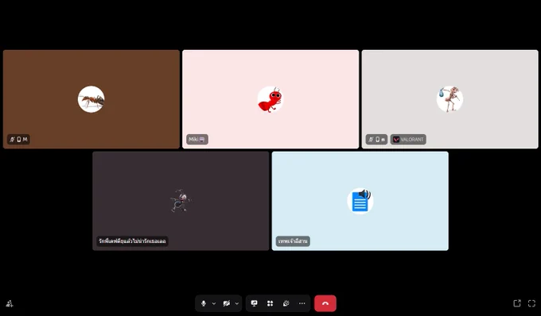Image resolution: width=541 pixels, height=316 pixels.
Task: Open camera options chevron
Action: pos(237,303)
